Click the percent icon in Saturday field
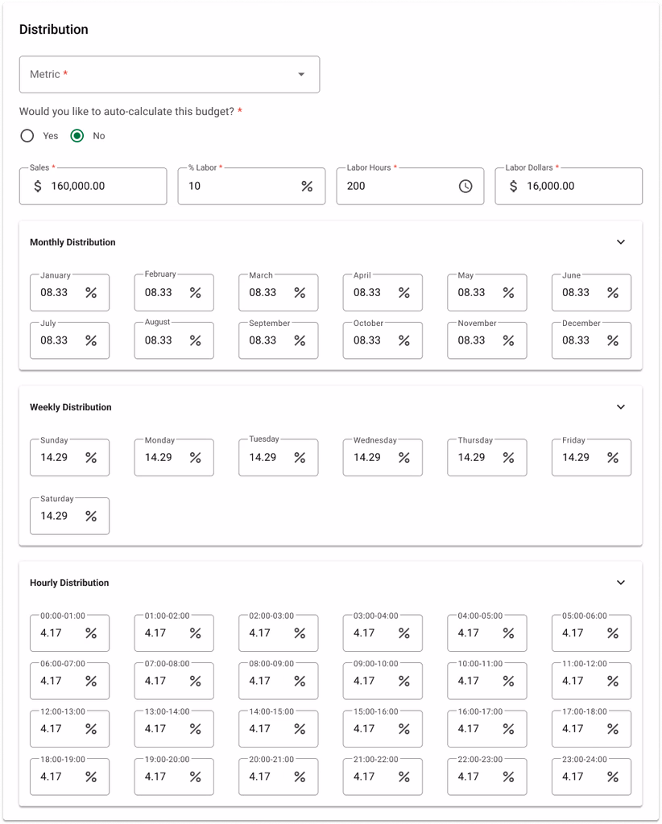The height and width of the screenshot is (824, 662). coord(91,516)
